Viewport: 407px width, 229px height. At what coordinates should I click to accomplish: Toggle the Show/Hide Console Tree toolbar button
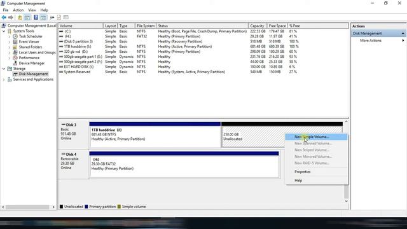pyautogui.click(x=27, y=17)
